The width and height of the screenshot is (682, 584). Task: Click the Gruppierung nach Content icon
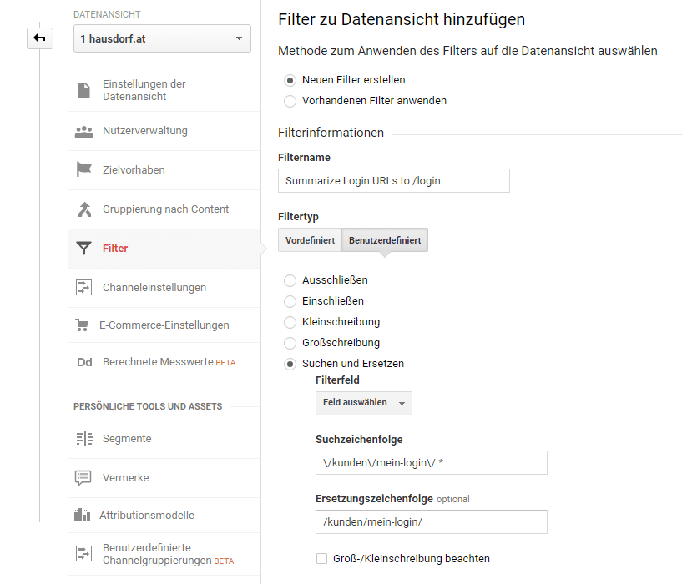(83, 209)
